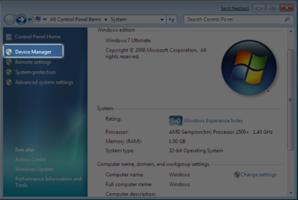Click the shield icon beside Change settings
Screen dimensions: 298x200
click(x=237, y=175)
